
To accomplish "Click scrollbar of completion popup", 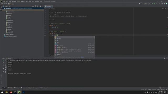I will point(94,37).
